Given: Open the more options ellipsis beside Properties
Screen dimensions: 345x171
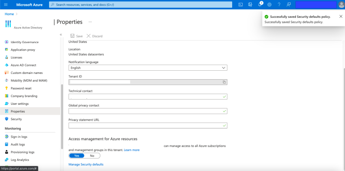Looking at the screenshot, I should (90, 22).
